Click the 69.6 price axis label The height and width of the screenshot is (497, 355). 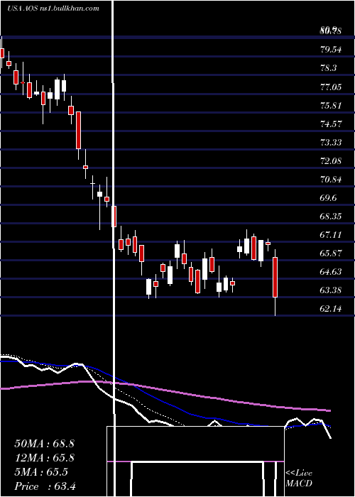point(328,198)
